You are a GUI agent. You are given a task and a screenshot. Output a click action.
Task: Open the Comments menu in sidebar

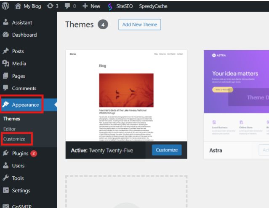[24, 88]
